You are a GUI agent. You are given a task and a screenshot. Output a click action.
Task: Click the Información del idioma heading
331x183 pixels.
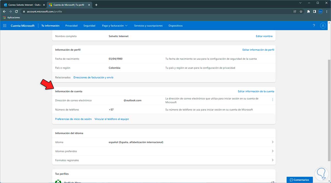(69, 133)
